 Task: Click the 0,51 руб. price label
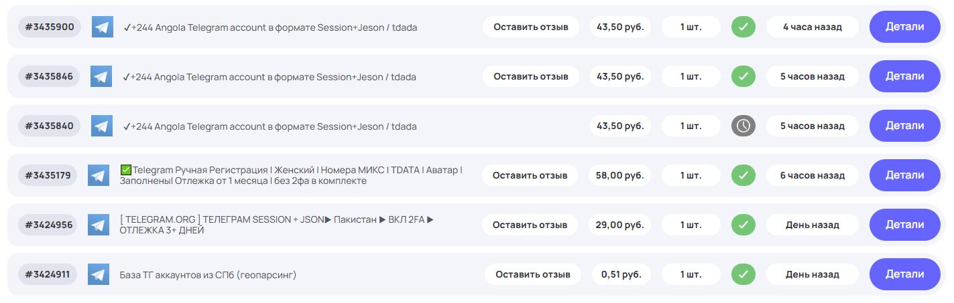[621, 274]
